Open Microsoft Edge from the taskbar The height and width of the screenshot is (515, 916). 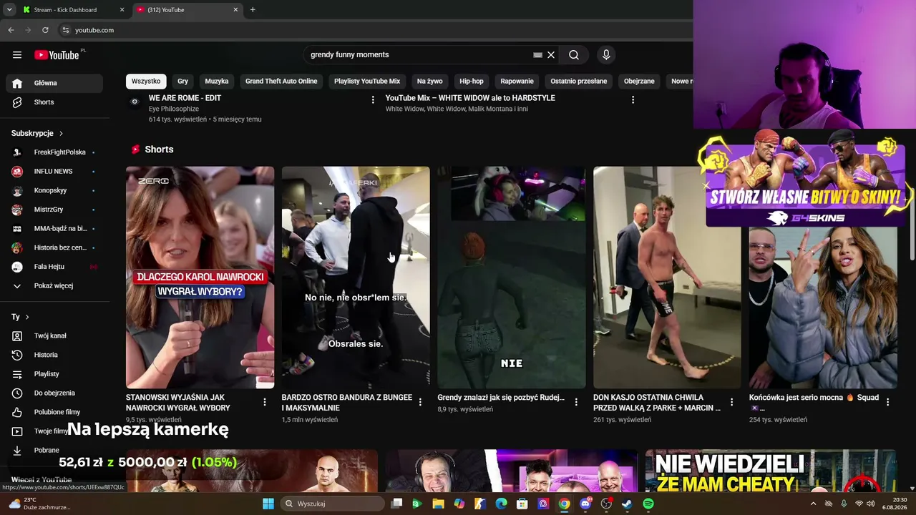(501, 504)
